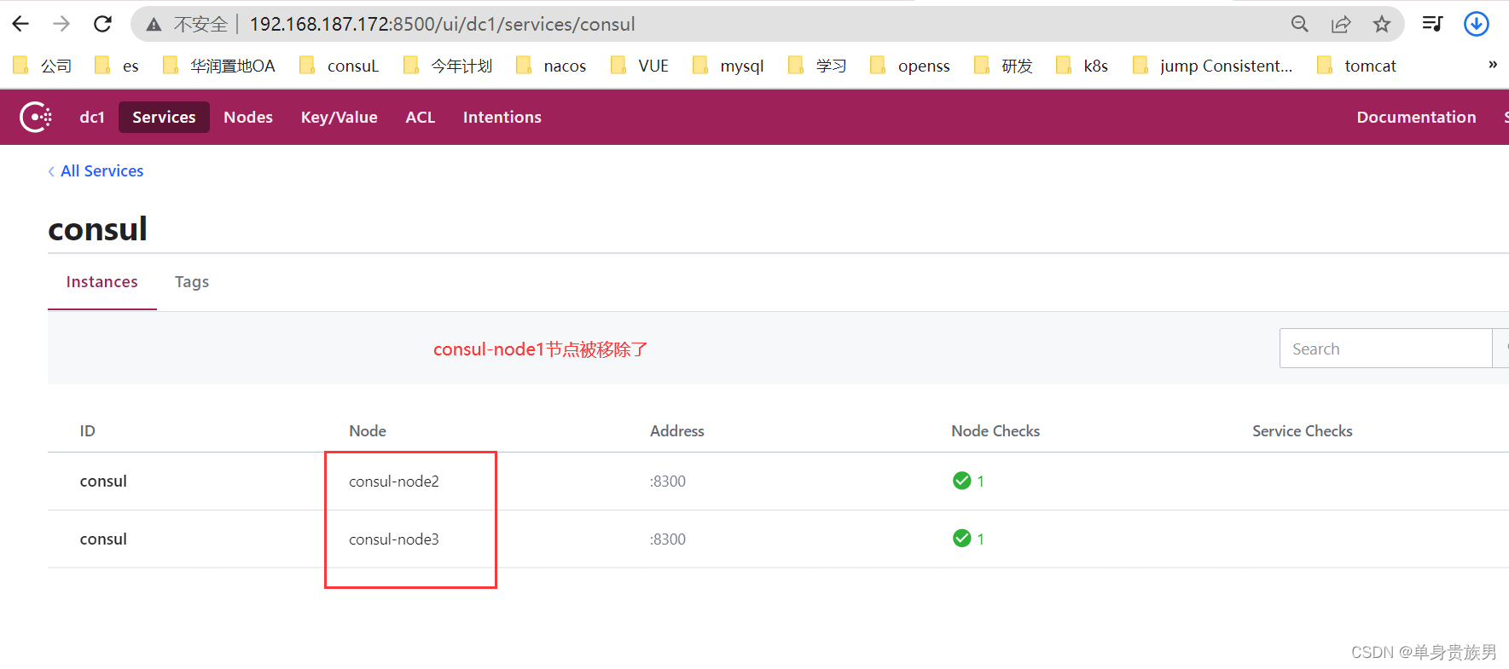Open the media playlist control icon
This screenshot has width=1509, height=669.
[1432, 24]
